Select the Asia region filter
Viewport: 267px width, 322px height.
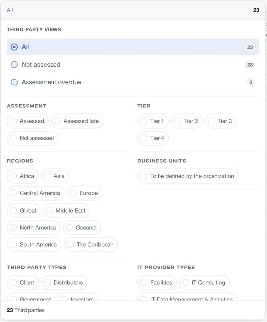point(55,176)
